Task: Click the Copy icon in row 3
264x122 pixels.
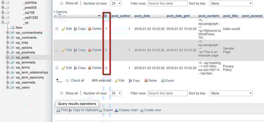Action: tap(76, 68)
